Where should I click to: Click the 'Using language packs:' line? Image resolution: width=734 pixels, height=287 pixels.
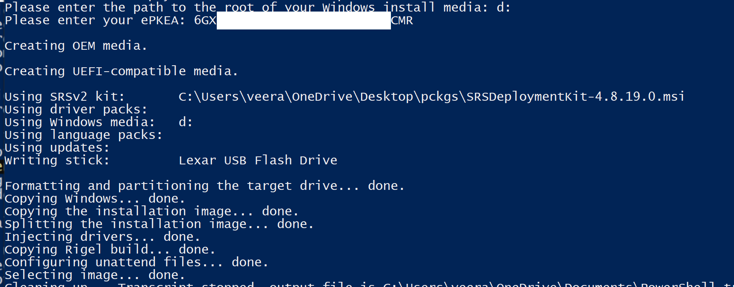tap(84, 135)
